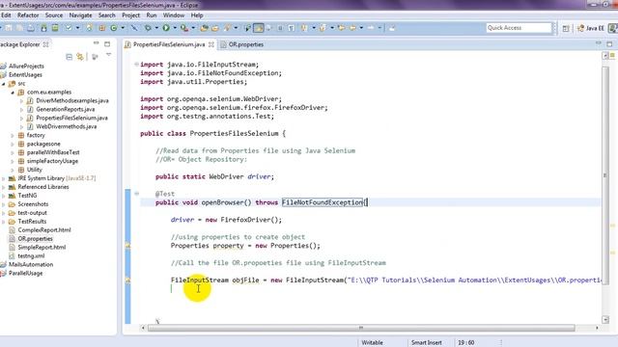
Task: Open the Navigate menu
Action: pyautogui.click(x=80, y=15)
